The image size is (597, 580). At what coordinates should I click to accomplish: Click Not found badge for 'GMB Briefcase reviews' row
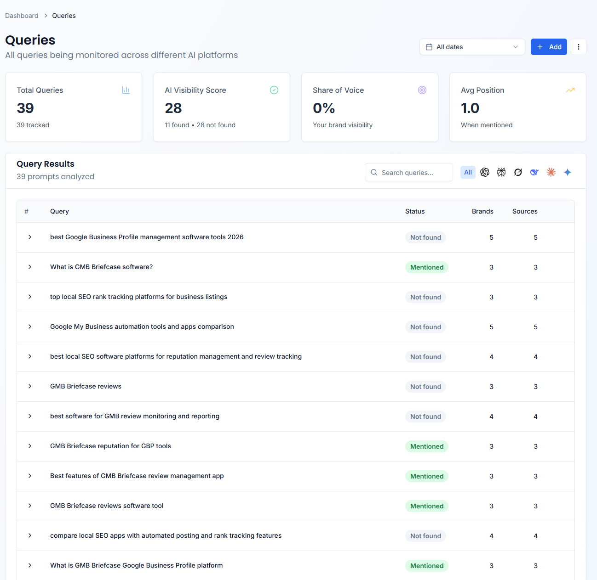tap(425, 387)
